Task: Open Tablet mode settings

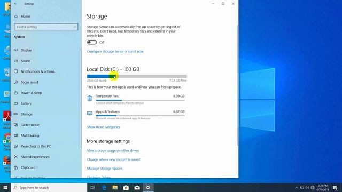Action: coord(30,125)
